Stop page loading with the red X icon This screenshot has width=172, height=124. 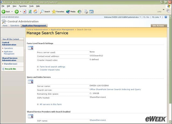(24, 12)
